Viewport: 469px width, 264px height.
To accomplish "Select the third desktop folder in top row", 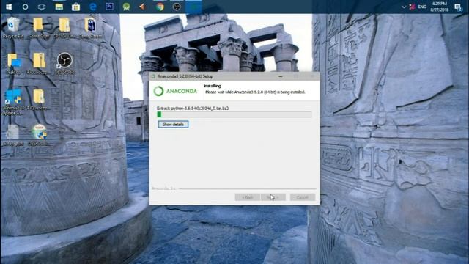I will pyautogui.click(x=64, y=28).
